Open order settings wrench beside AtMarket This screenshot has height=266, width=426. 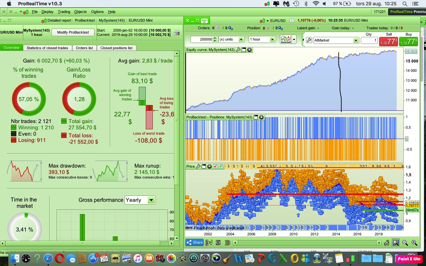point(309,40)
